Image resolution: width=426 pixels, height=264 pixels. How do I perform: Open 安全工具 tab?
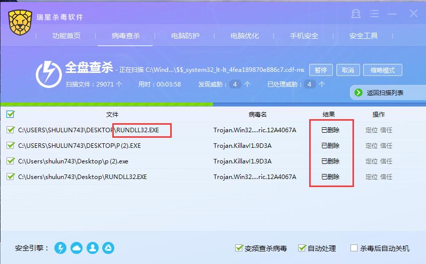(x=364, y=36)
